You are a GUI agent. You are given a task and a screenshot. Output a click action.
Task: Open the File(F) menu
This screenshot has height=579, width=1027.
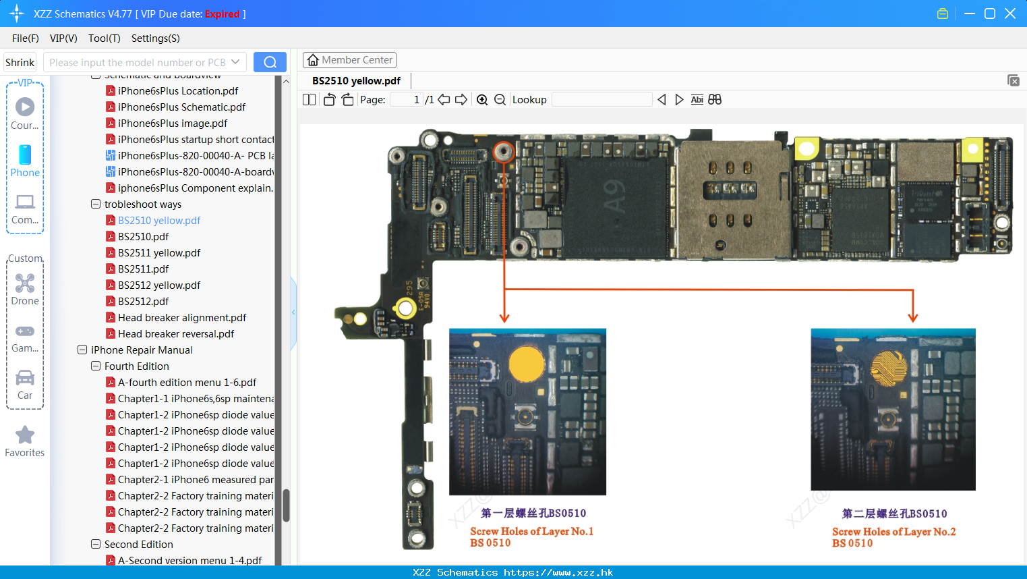(x=26, y=38)
